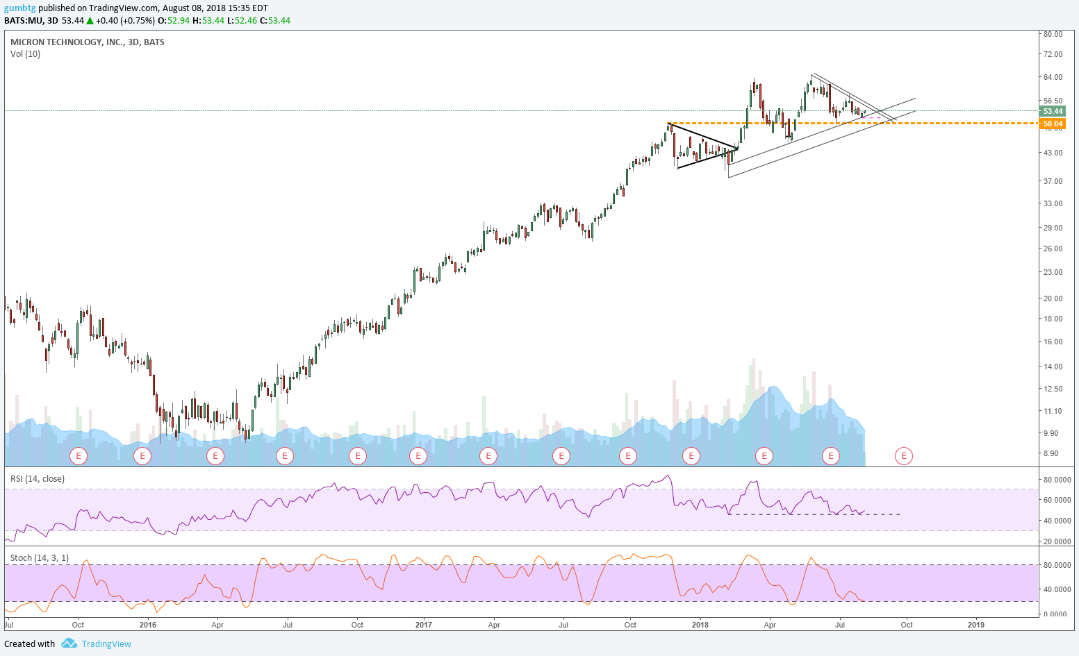Click the July 2016 earnings marker
Screen dimensions: 1079x656
[284, 456]
